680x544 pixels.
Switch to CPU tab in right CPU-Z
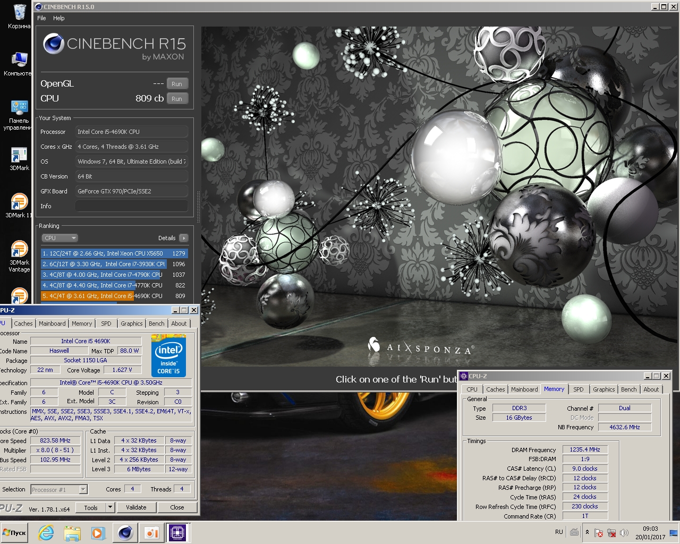[x=472, y=389]
